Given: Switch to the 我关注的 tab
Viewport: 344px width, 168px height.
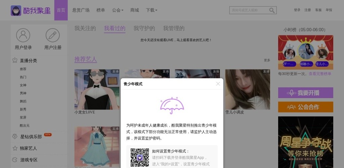Looking at the screenshot, I should point(85,29).
